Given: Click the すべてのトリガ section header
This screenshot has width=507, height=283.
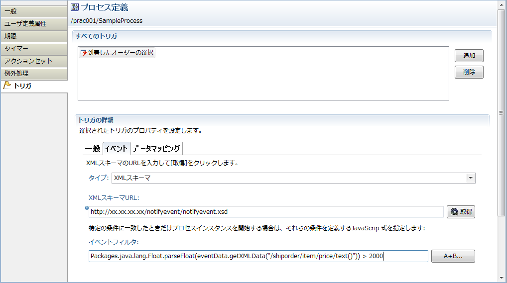Looking at the screenshot, I should [x=96, y=36].
